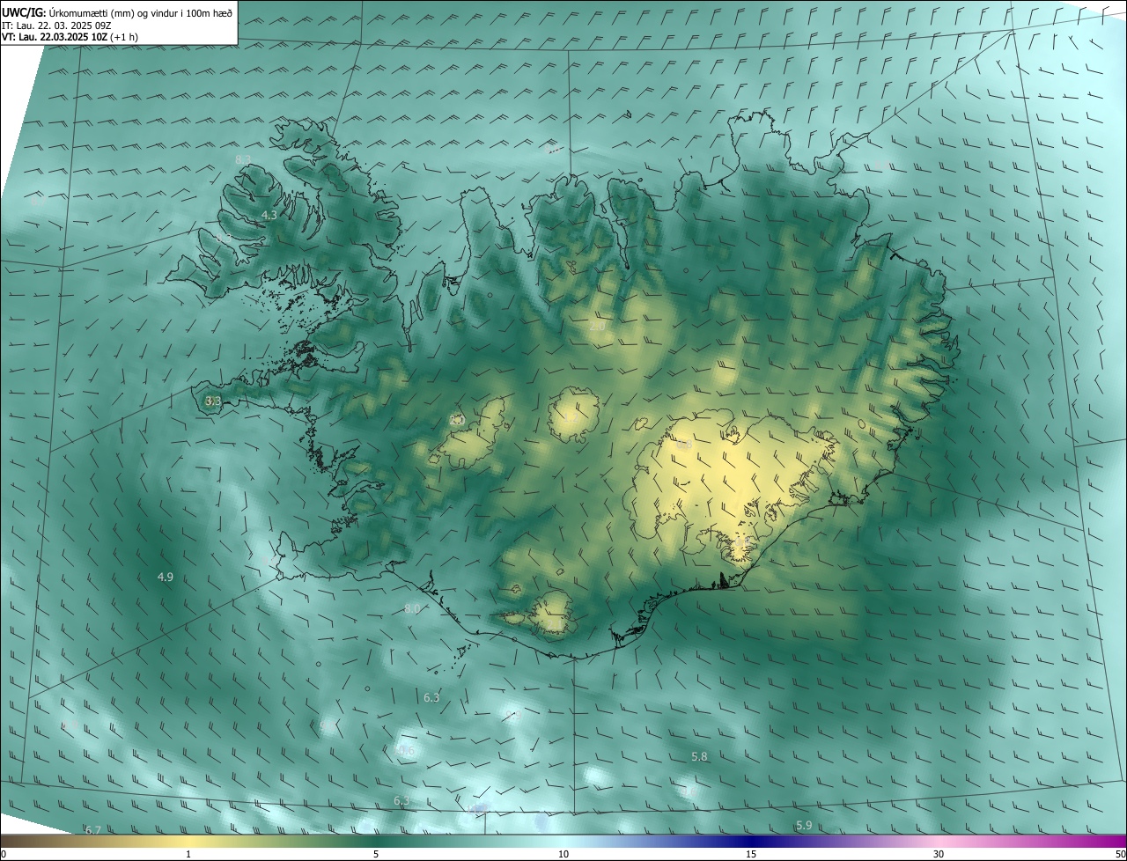Click the initial time line "IT: Lau. 22. 03. 2025 09Z"
The image size is (1127, 861).
coord(57,25)
